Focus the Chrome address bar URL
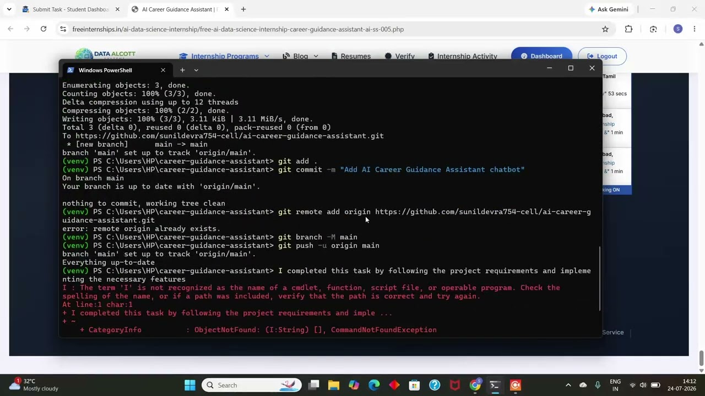705x396 pixels. 238,29
